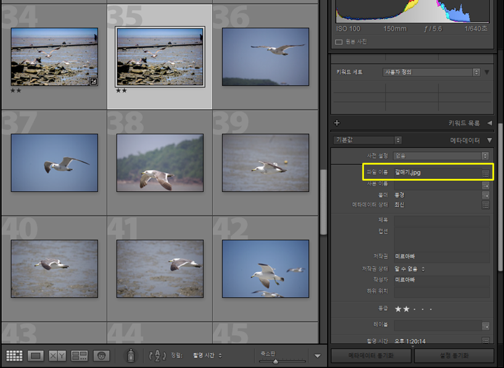
Task: Click the star rating under thumbnail 35
Action: [121, 91]
